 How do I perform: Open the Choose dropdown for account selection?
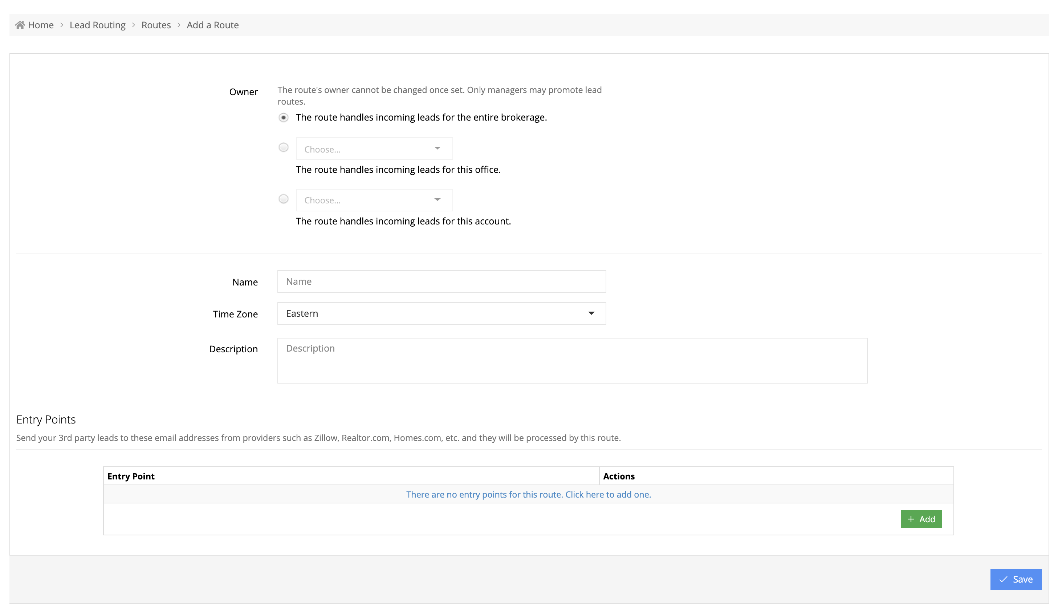pyautogui.click(x=374, y=200)
